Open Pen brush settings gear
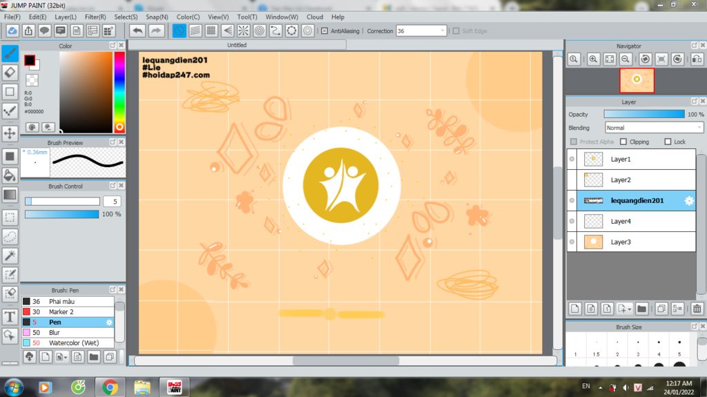The image size is (707, 397). (x=108, y=322)
